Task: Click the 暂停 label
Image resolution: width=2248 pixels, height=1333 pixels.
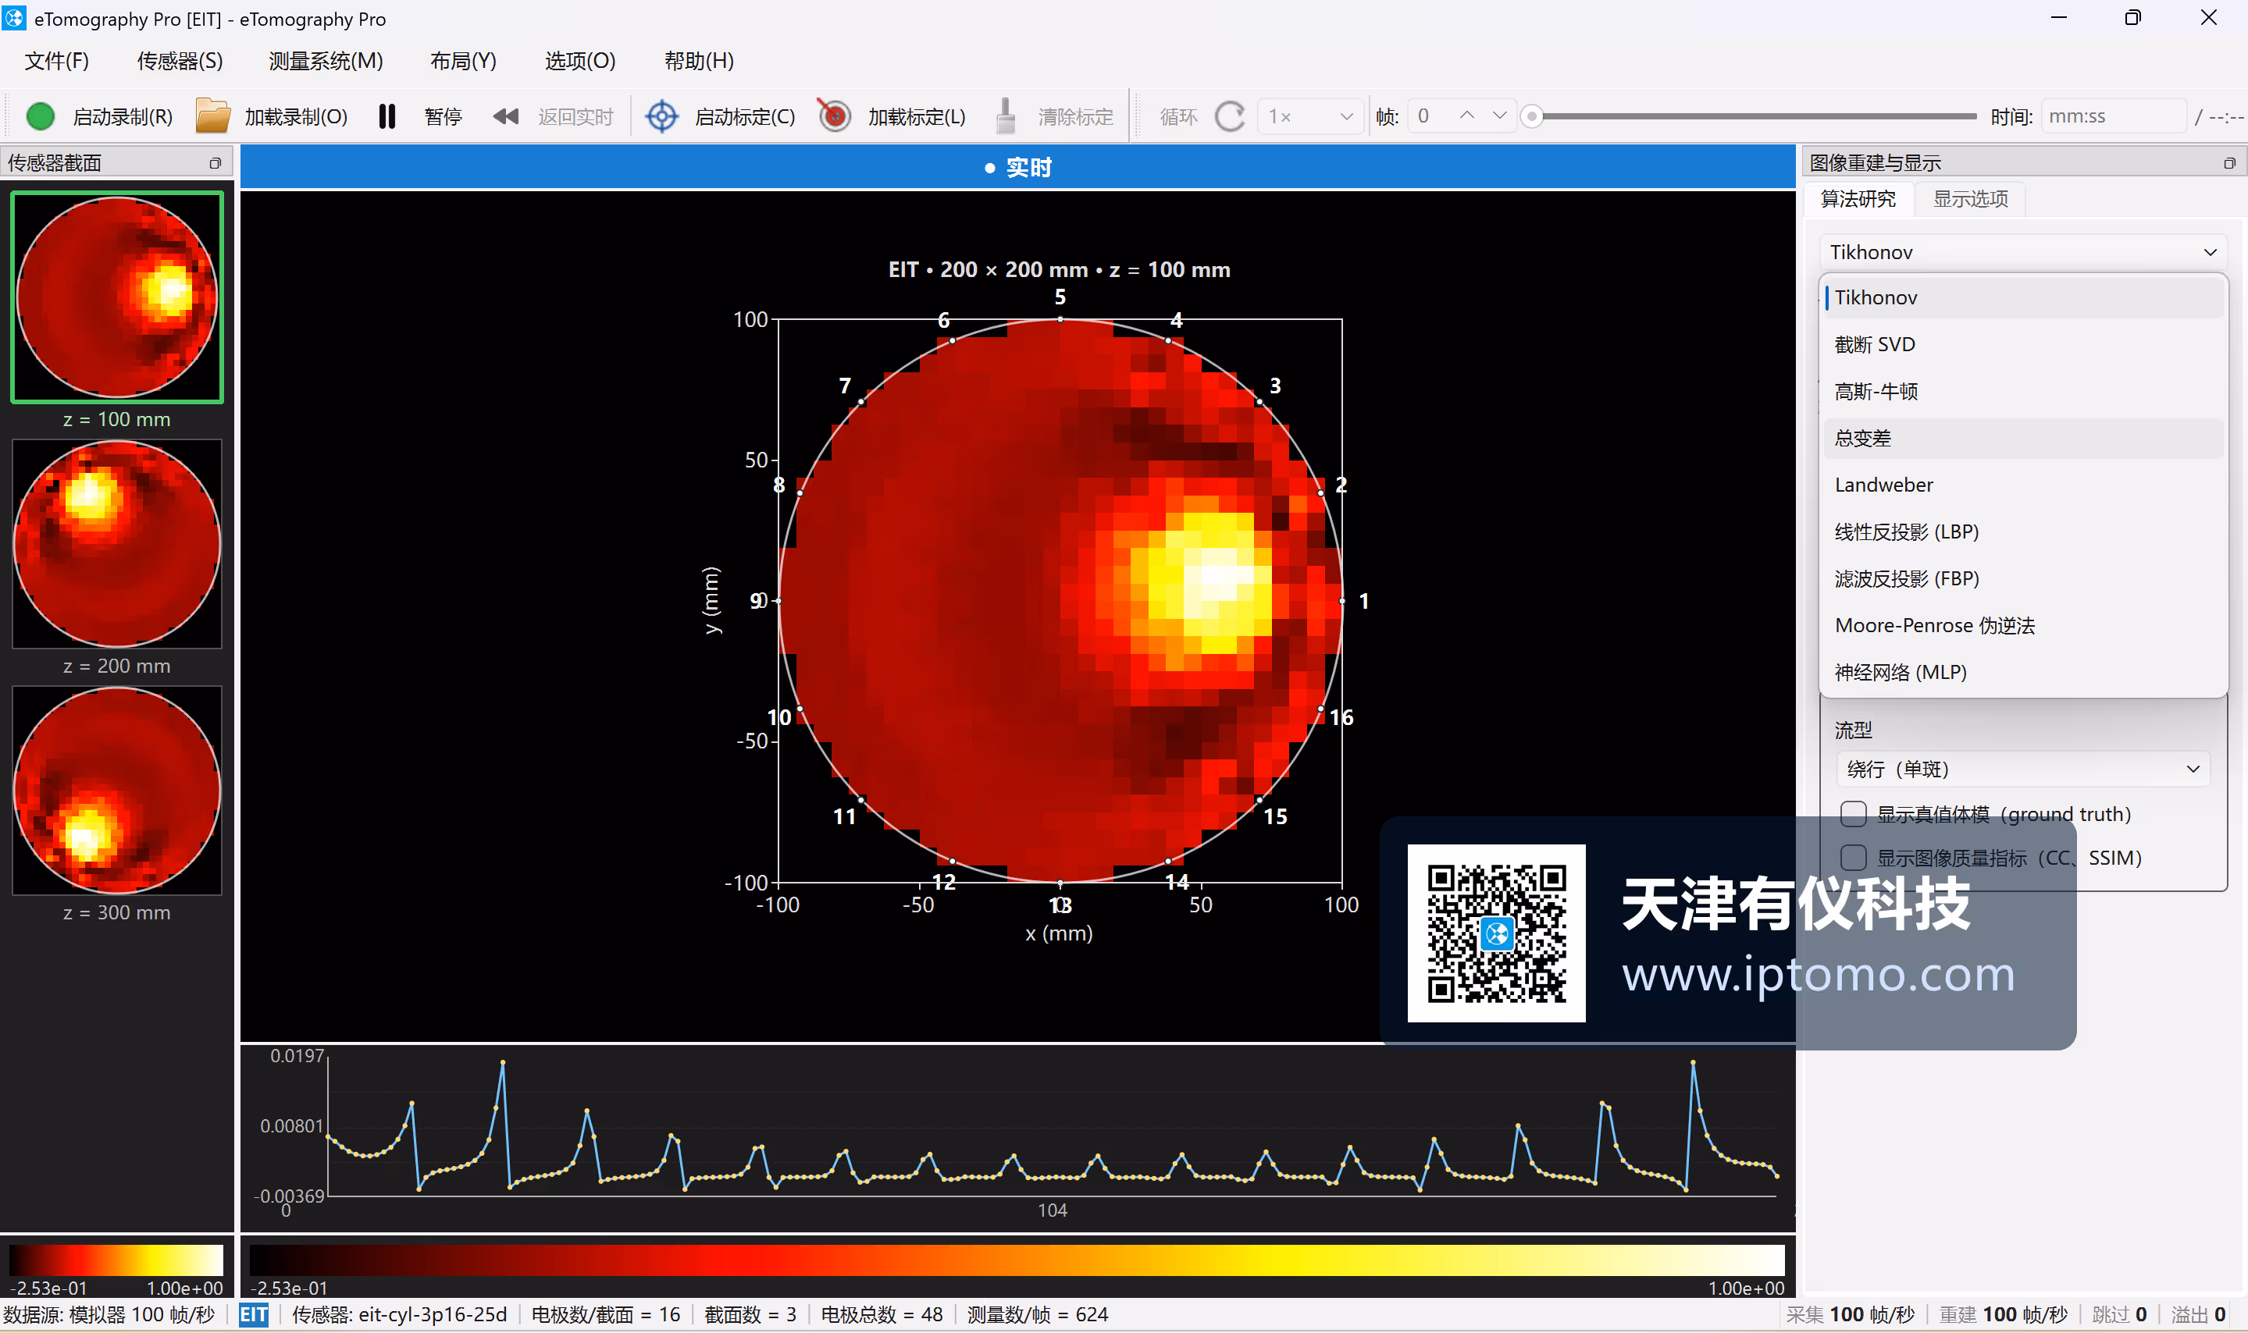Action: tap(443, 117)
